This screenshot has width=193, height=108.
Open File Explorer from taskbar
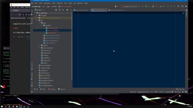[x=17, y=106]
